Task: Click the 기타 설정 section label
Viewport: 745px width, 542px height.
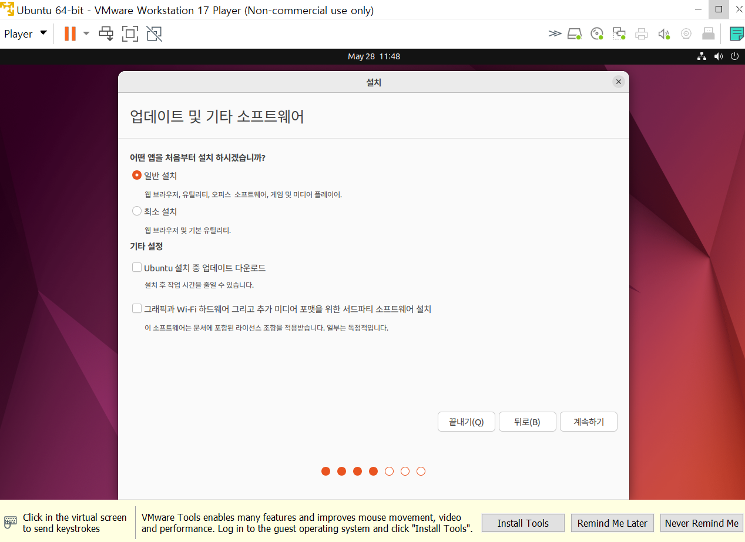Action: [146, 246]
